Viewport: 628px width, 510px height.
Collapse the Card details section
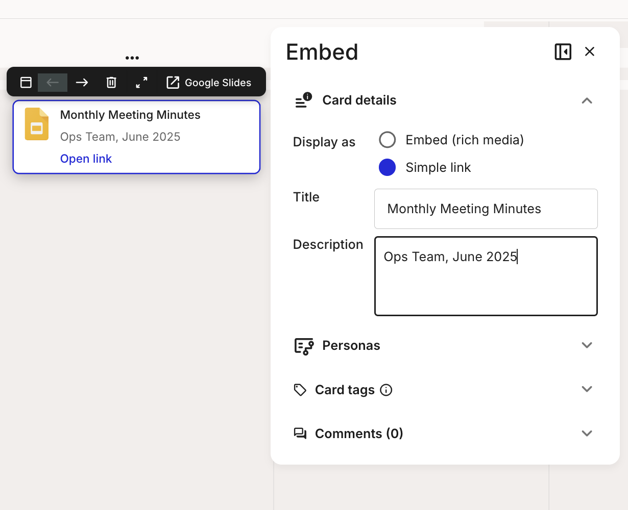(587, 100)
